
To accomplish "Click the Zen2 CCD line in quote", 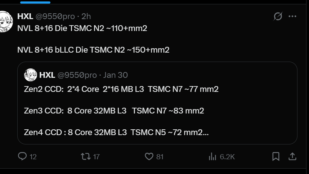I will pos(121,89).
